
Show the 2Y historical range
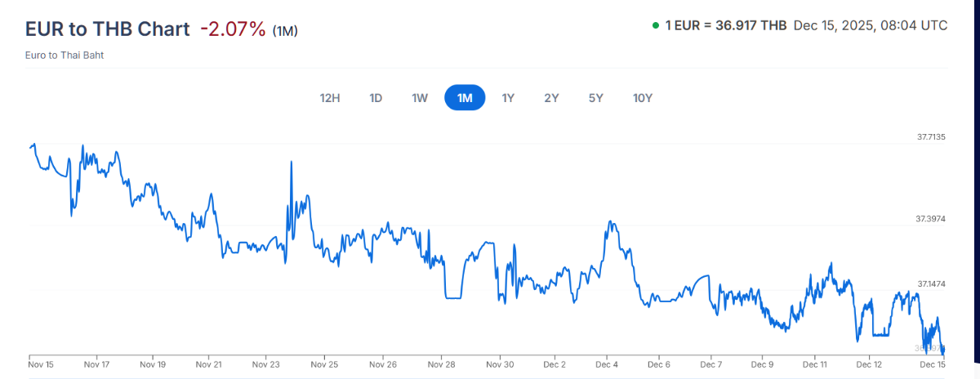(551, 98)
